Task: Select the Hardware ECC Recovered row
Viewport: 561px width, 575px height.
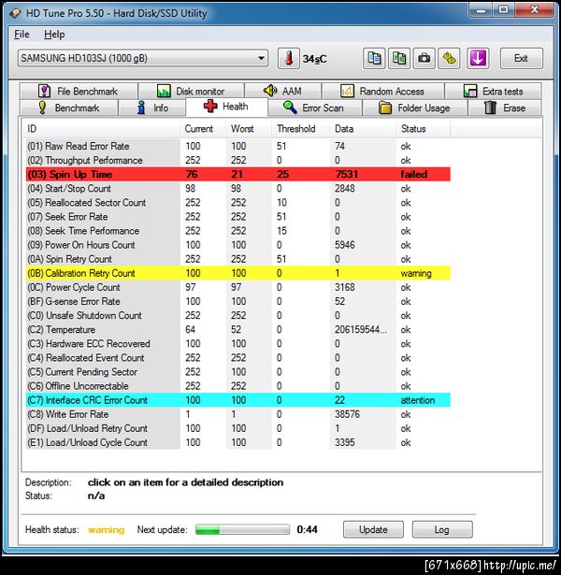Action: (238, 344)
